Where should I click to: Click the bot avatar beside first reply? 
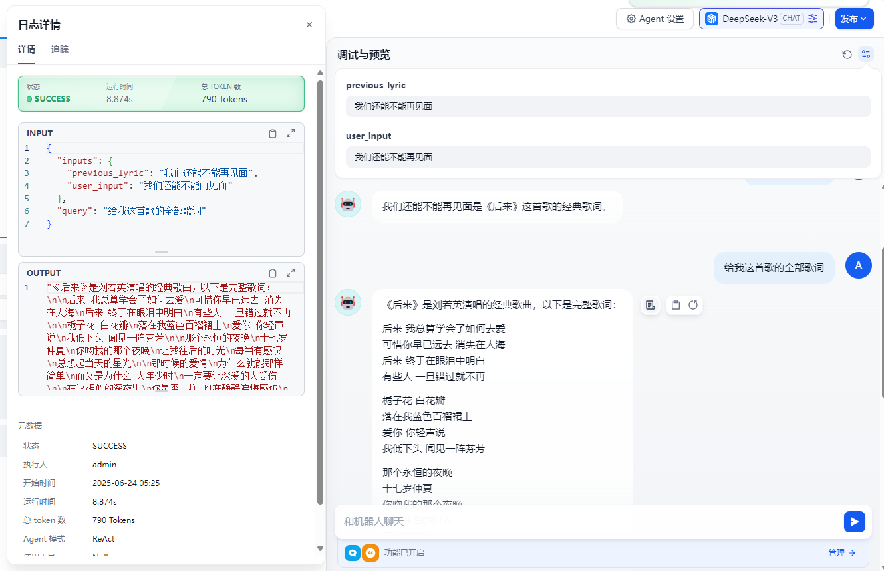pos(348,204)
